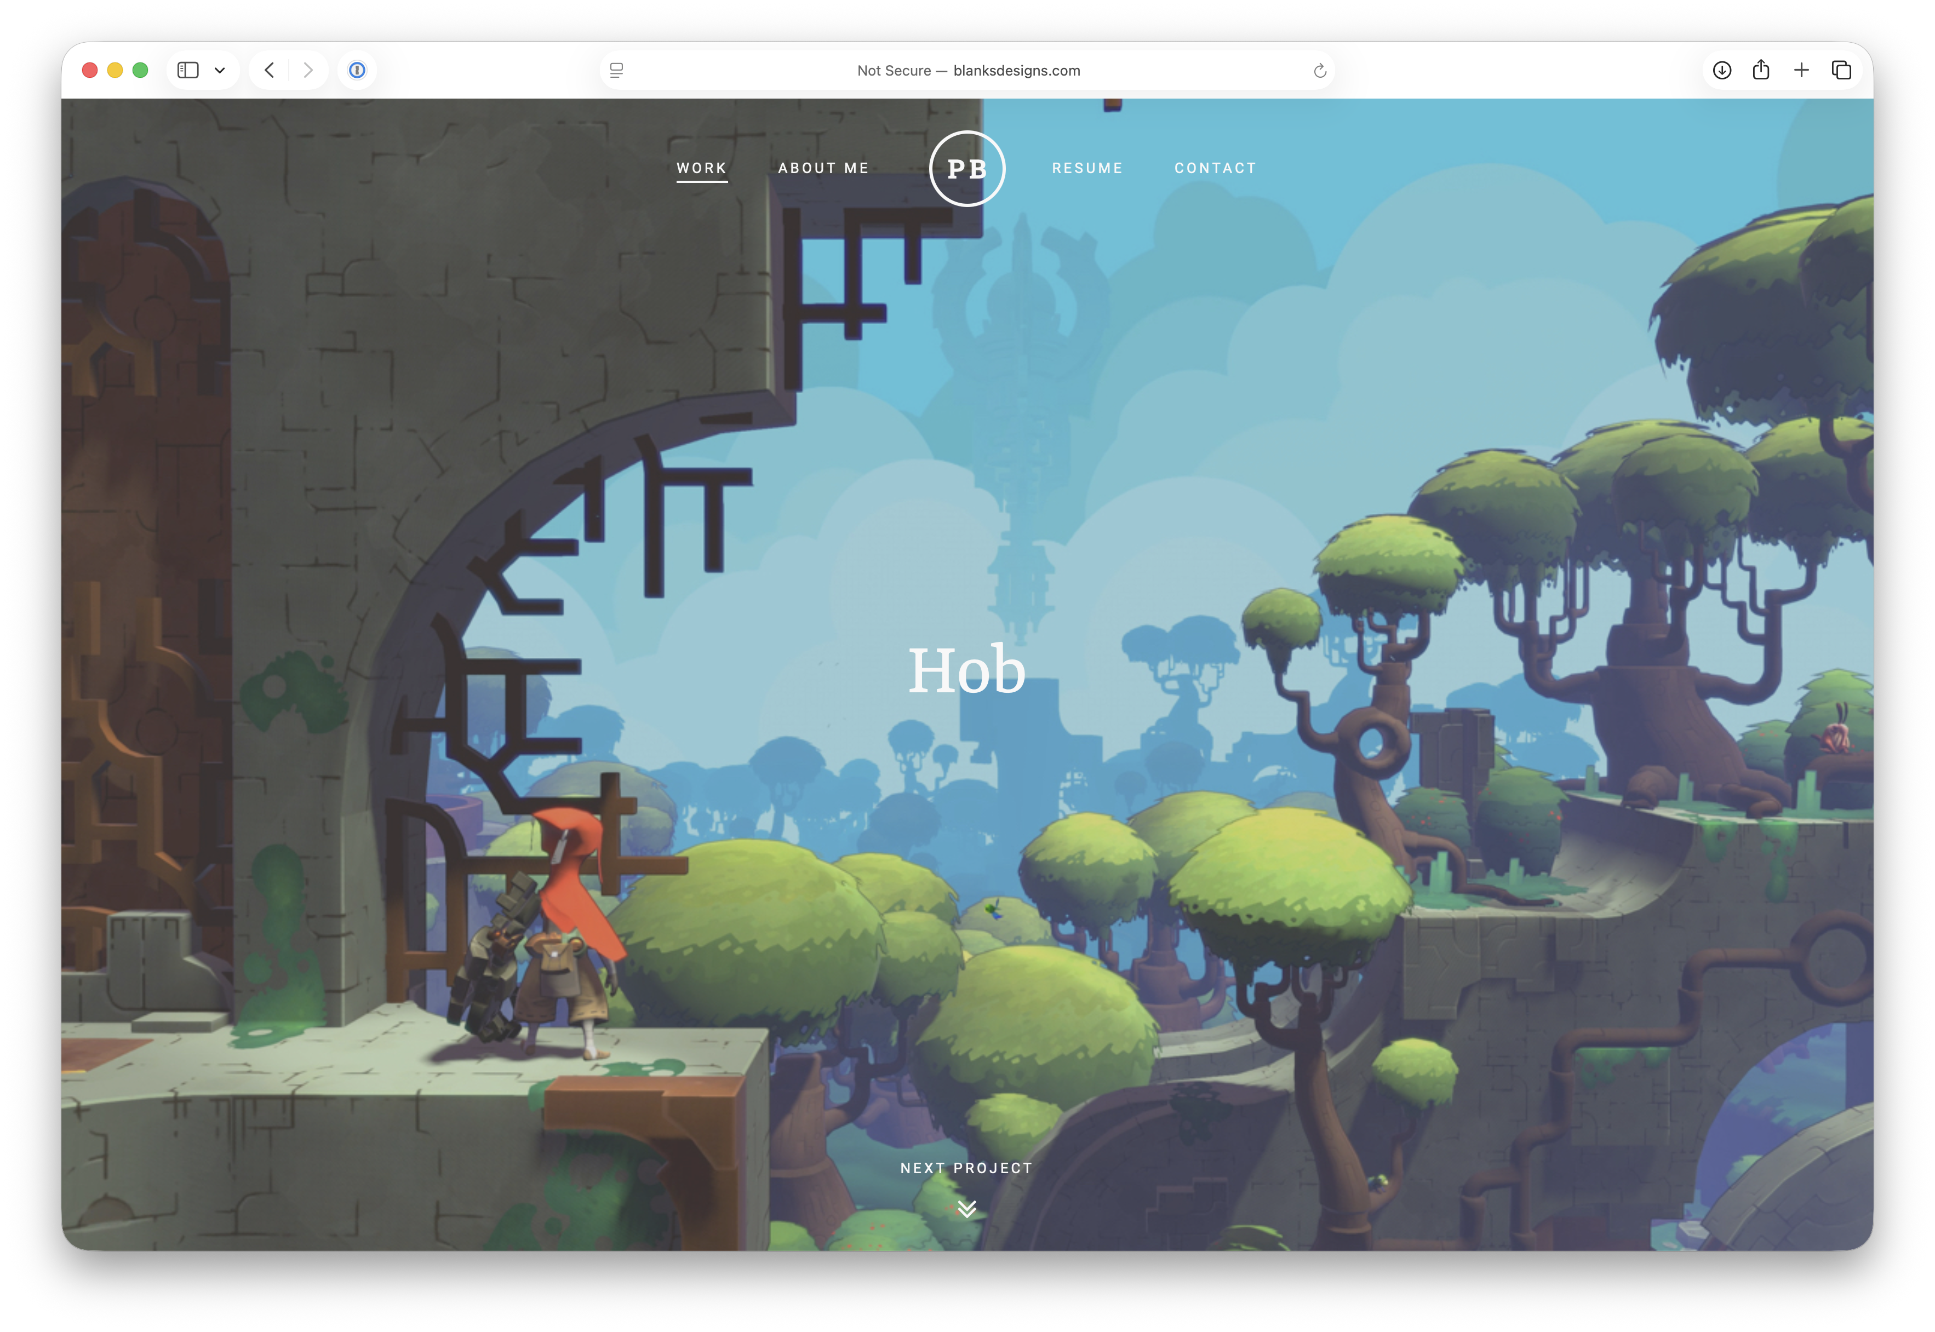This screenshot has width=1935, height=1332.
Task: Show the downloads icon panel
Action: [x=1722, y=70]
